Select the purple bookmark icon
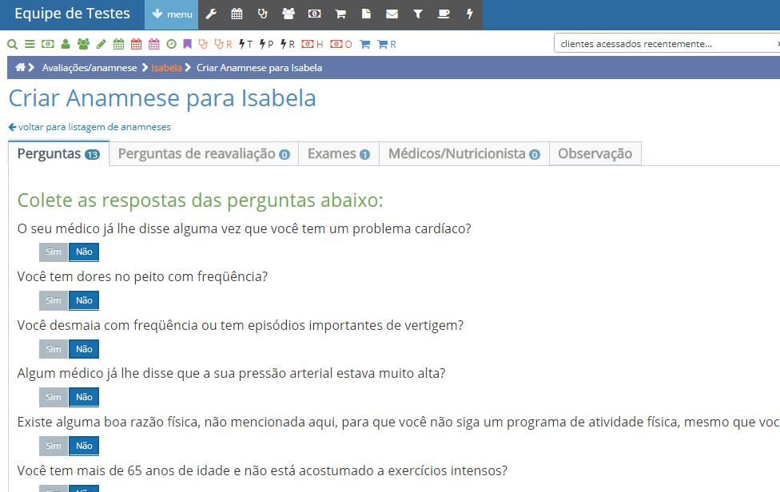This screenshot has height=492, width=780. point(187,44)
